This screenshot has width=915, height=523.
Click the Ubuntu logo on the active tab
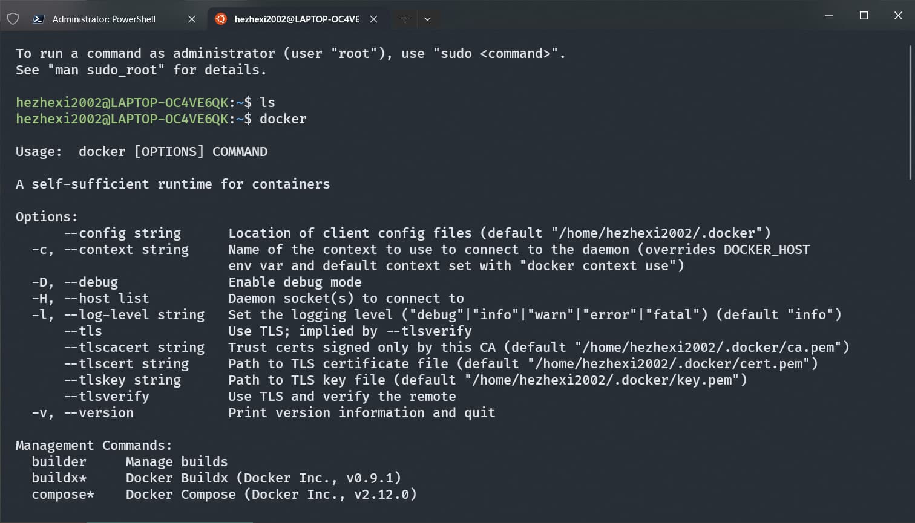(x=220, y=19)
